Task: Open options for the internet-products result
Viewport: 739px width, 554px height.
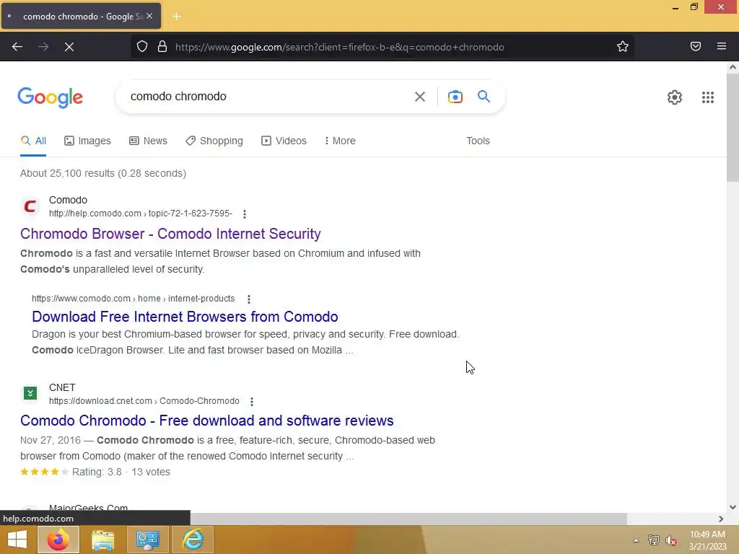Action: click(249, 299)
